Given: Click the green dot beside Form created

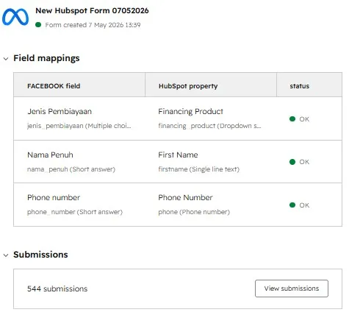Looking at the screenshot, I should click(38, 25).
